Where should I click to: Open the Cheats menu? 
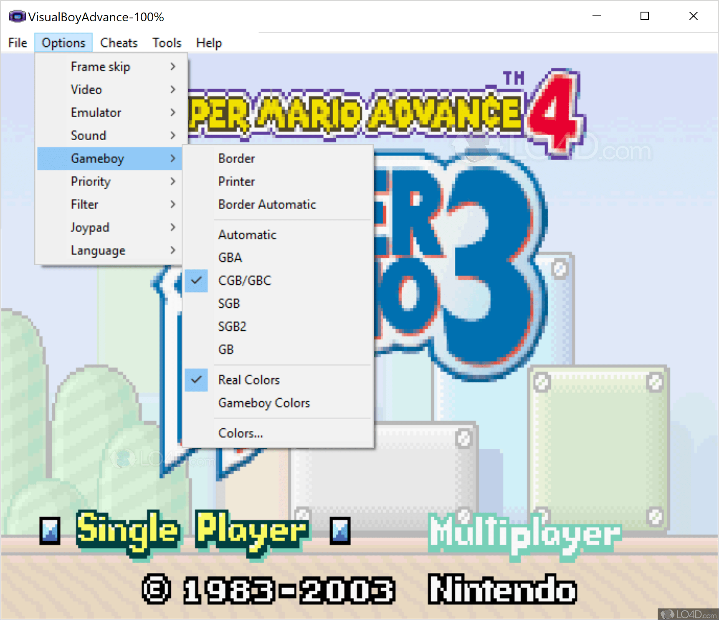[x=119, y=42]
